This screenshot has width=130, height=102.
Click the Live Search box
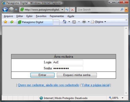click(98, 10)
